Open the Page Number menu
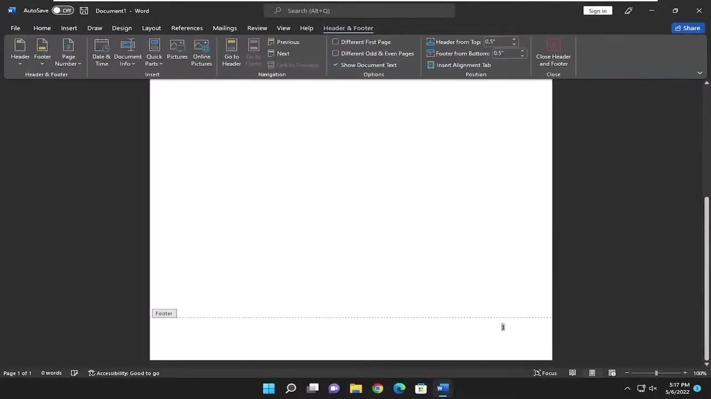711x399 pixels. 68,53
